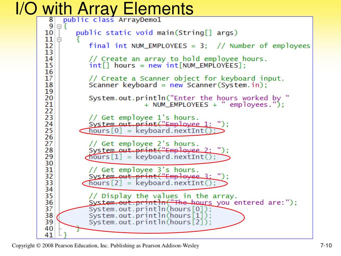The width and height of the screenshot is (341, 256).
Task: Click "hours[1] = keyboard.nextInt();" line
Action: pyautogui.click(x=152, y=157)
